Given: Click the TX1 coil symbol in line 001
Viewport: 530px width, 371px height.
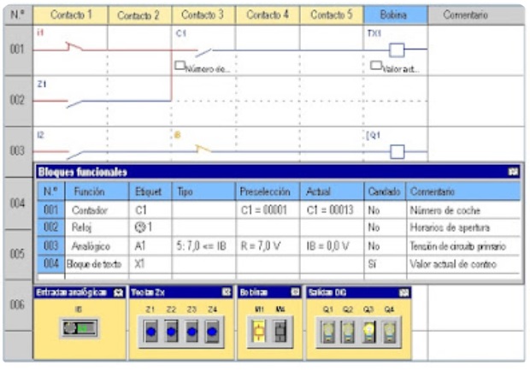Looking at the screenshot, I should click(396, 50).
